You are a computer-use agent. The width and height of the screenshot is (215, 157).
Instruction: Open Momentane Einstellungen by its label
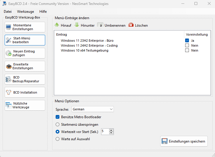(x=23, y=27)
